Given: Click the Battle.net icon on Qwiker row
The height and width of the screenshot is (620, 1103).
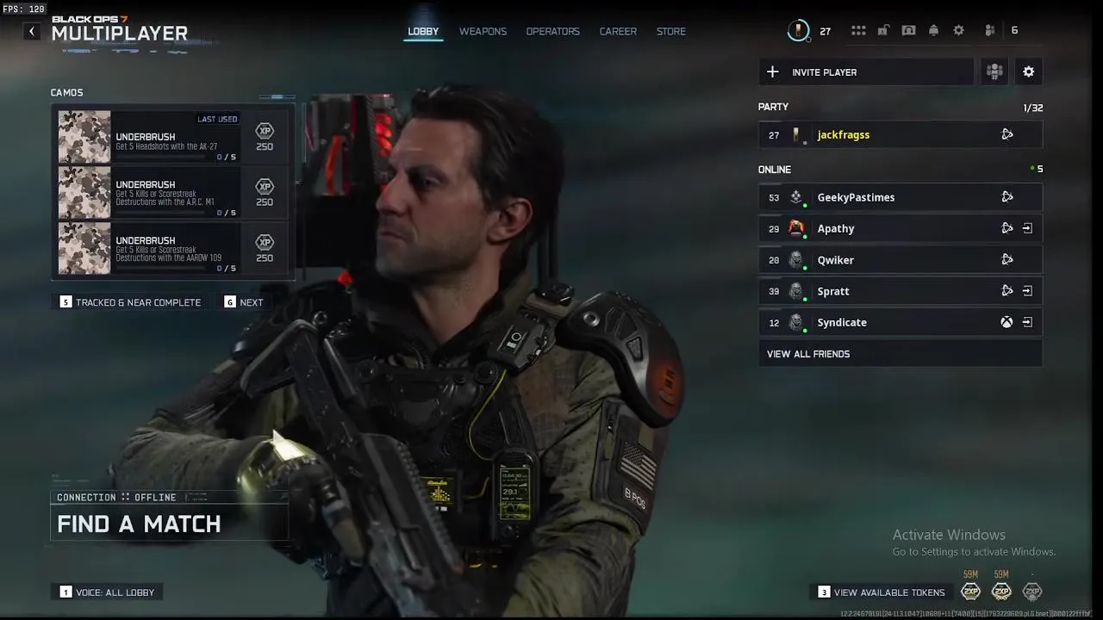Looking at the screenshot, I should click(1006, 259).
